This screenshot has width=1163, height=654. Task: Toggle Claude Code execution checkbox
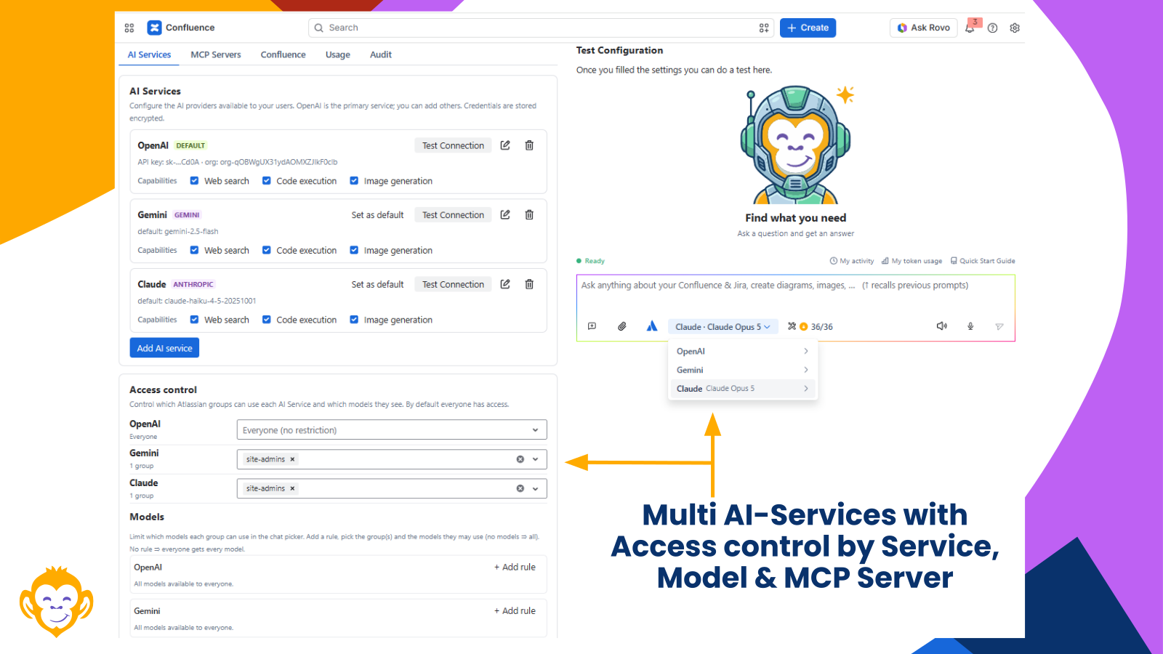click(x=267, y=320)
